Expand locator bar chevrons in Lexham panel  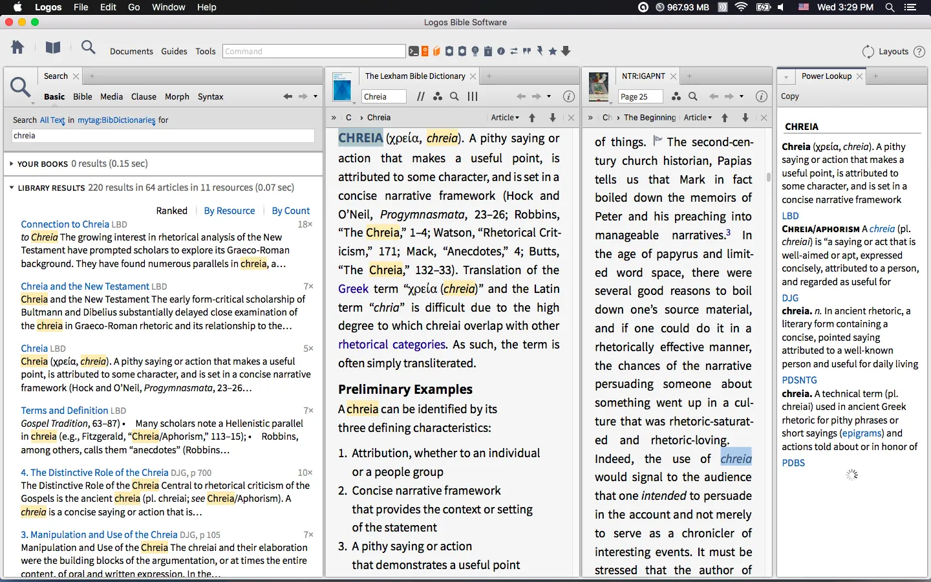point(334,118)
